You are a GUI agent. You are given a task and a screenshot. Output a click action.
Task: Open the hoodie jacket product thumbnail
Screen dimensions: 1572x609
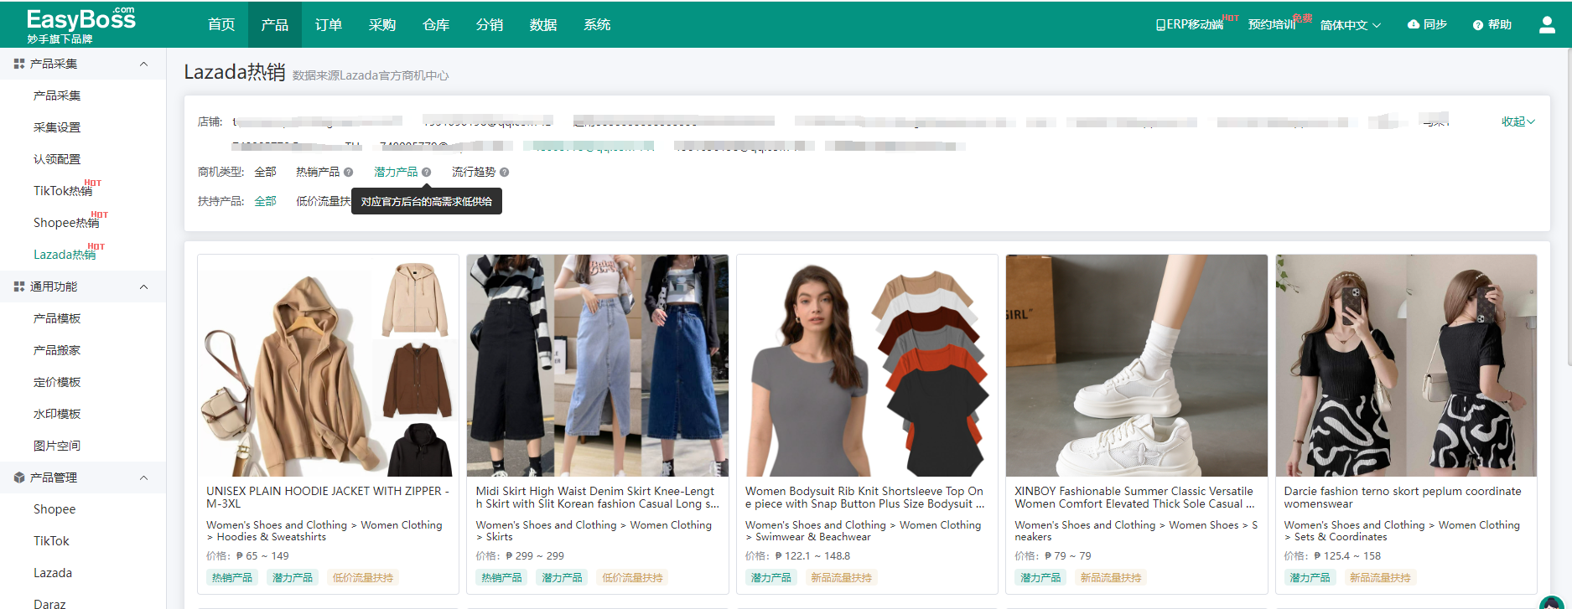(x=328, y=366)
